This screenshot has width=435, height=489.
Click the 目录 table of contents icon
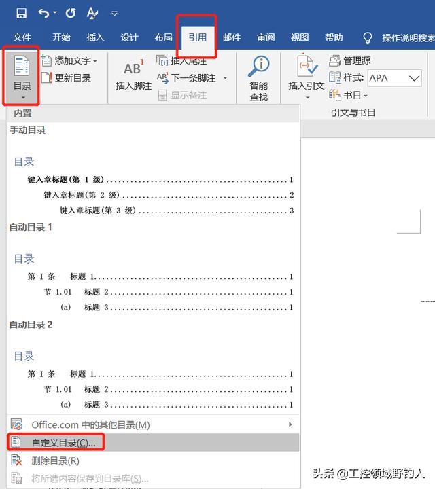tap(22, 65)
